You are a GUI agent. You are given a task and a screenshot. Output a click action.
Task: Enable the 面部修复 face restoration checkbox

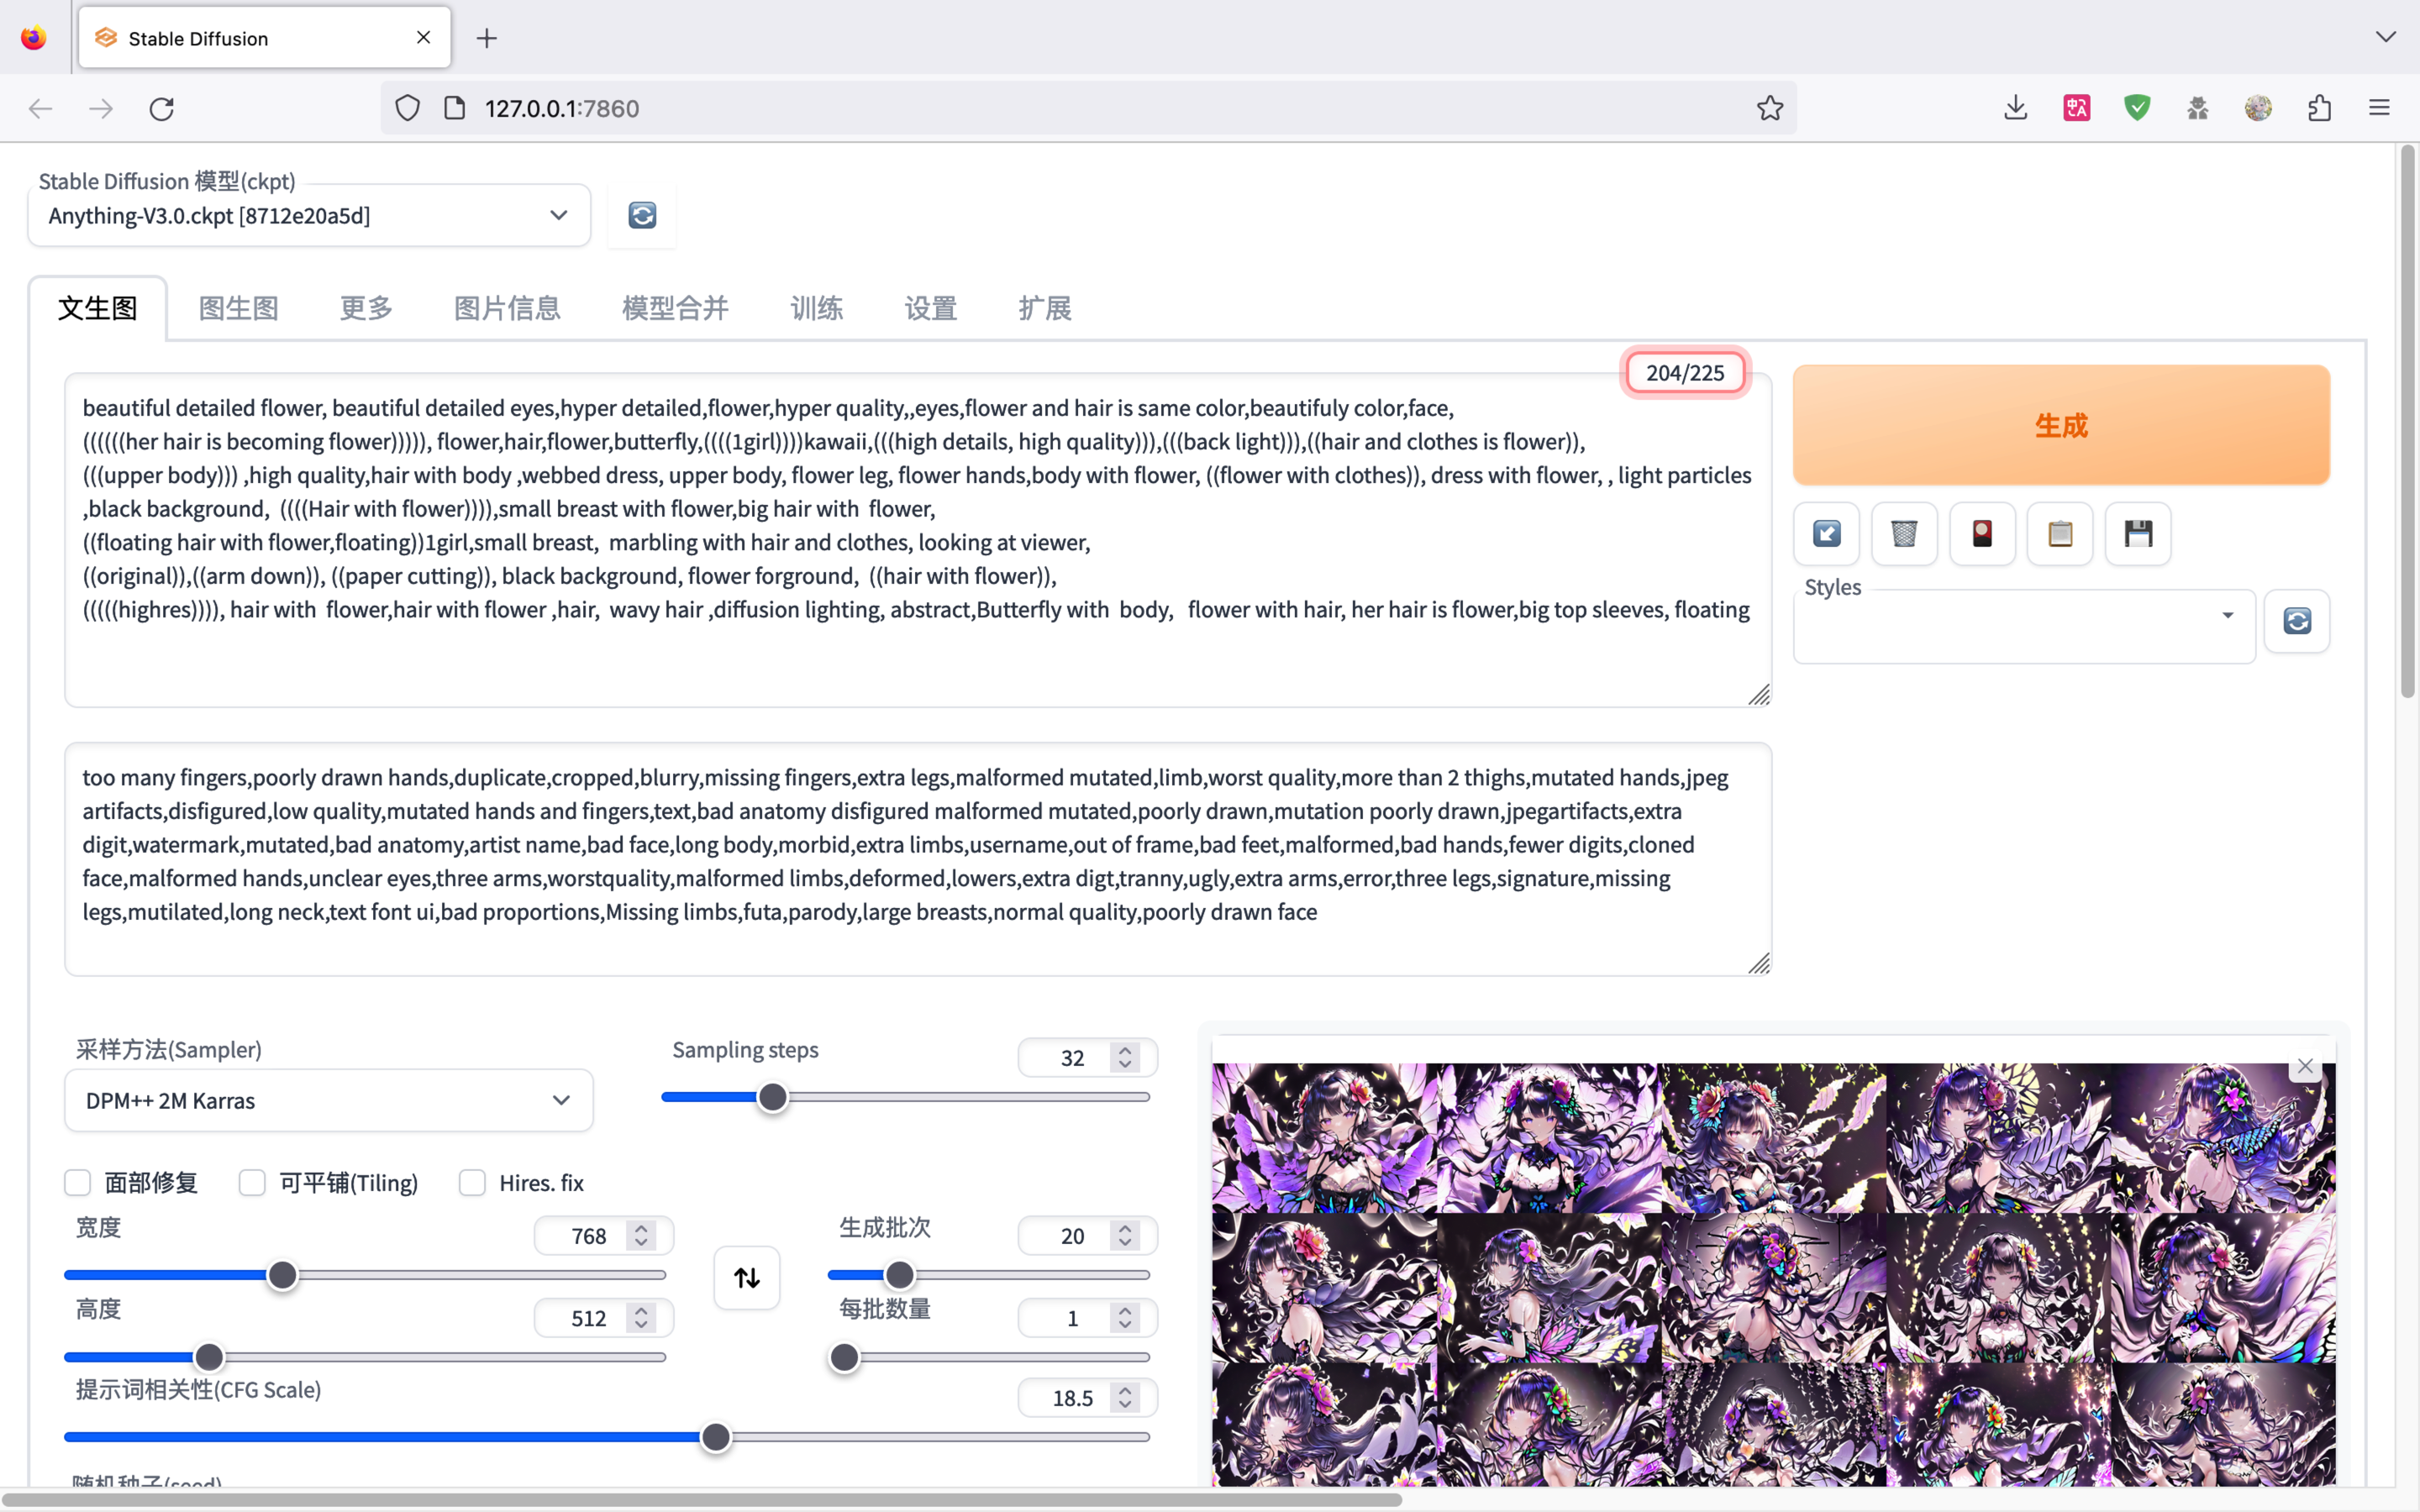tap(78, 1183)
